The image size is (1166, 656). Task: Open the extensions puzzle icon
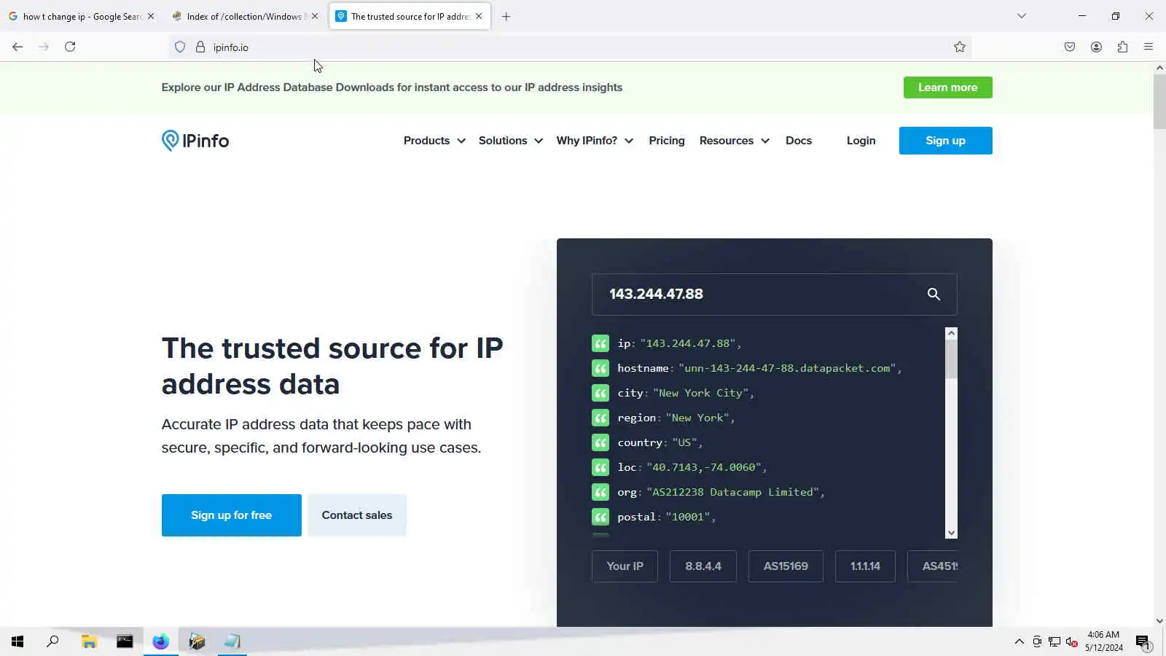(1122, 47)
